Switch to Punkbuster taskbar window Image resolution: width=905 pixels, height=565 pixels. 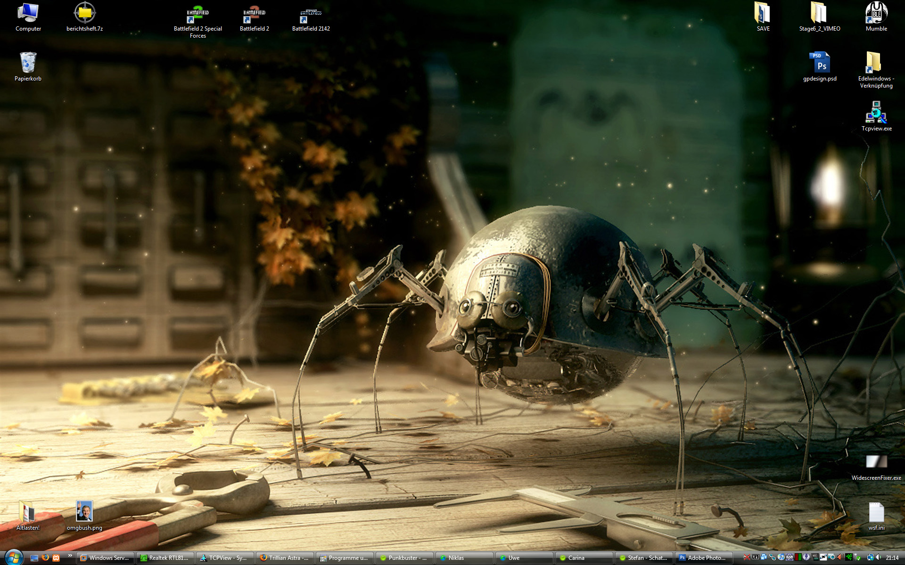405,557
